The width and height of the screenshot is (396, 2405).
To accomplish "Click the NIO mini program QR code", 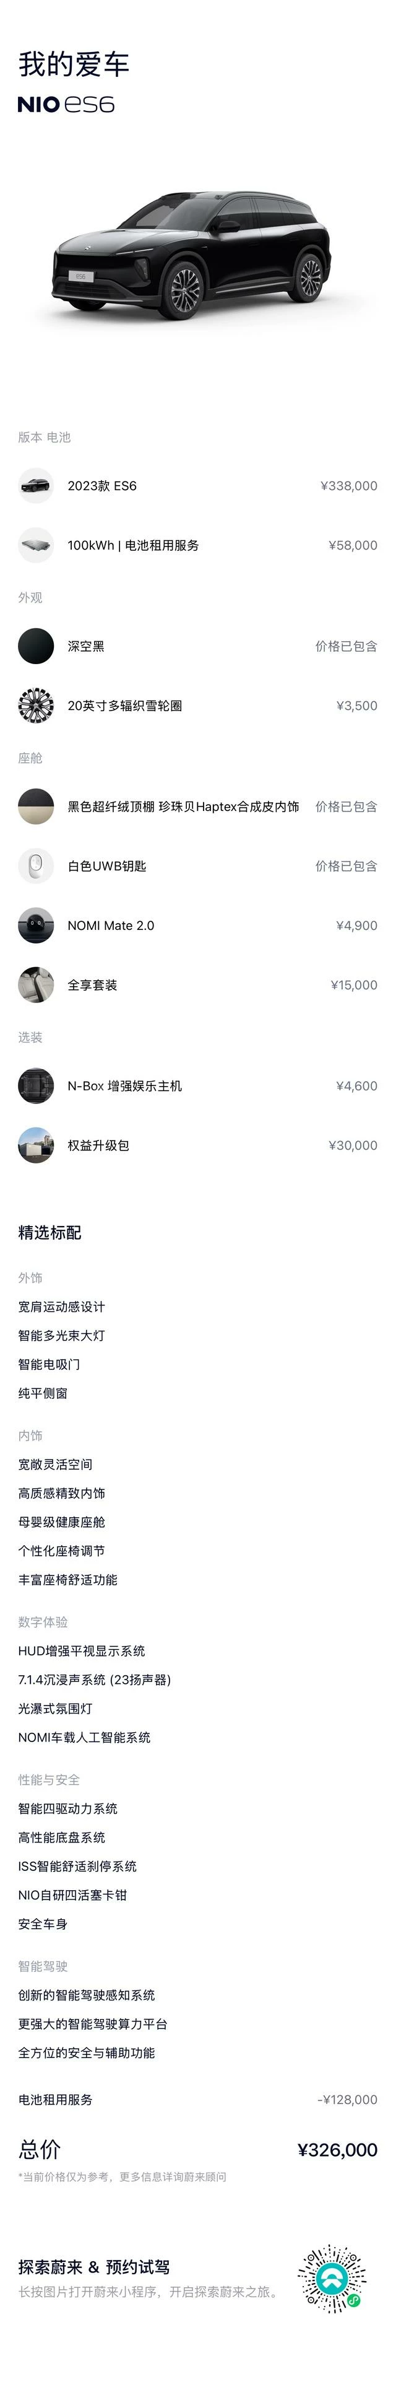I will (331, 2279).
